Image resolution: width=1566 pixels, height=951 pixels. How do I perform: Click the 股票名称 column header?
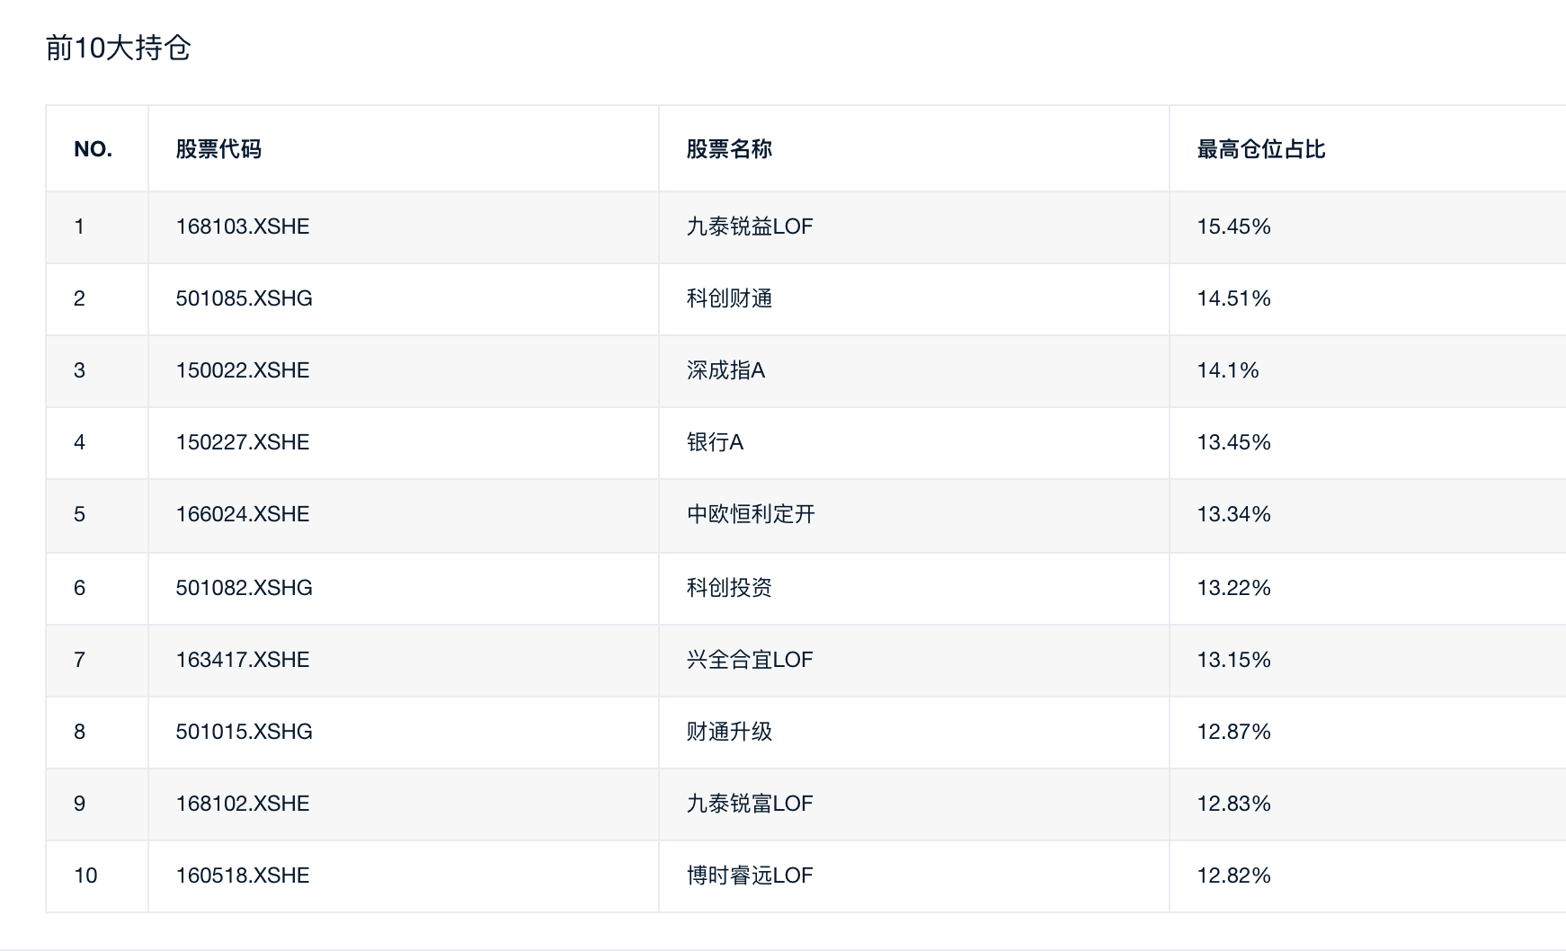click(x=729, y=149)
